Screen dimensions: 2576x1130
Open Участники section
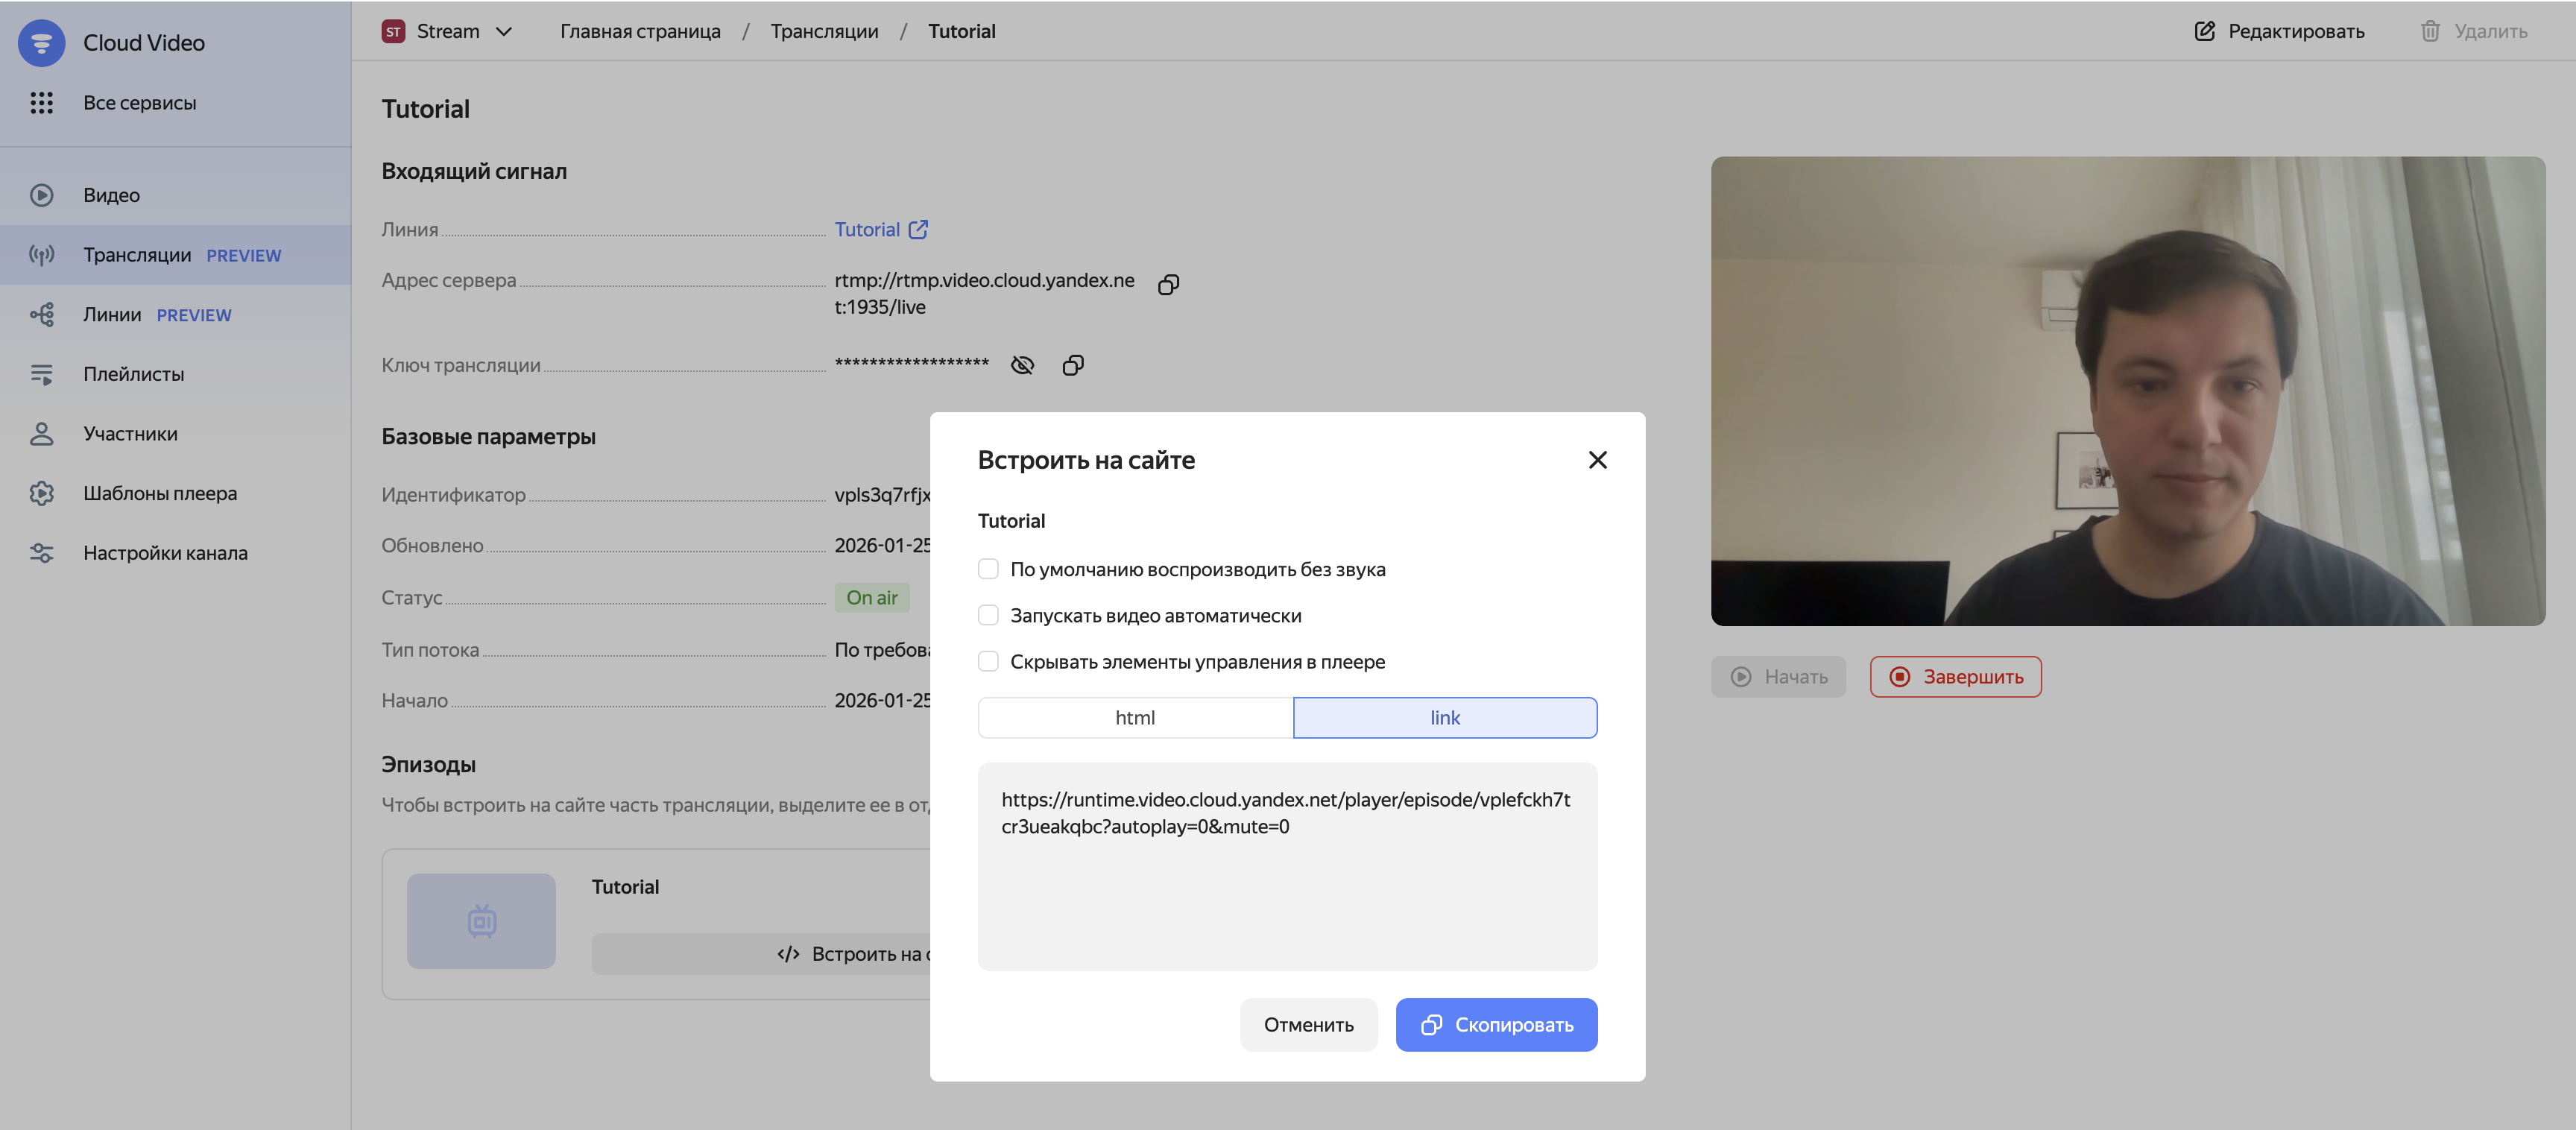point(131,432)
